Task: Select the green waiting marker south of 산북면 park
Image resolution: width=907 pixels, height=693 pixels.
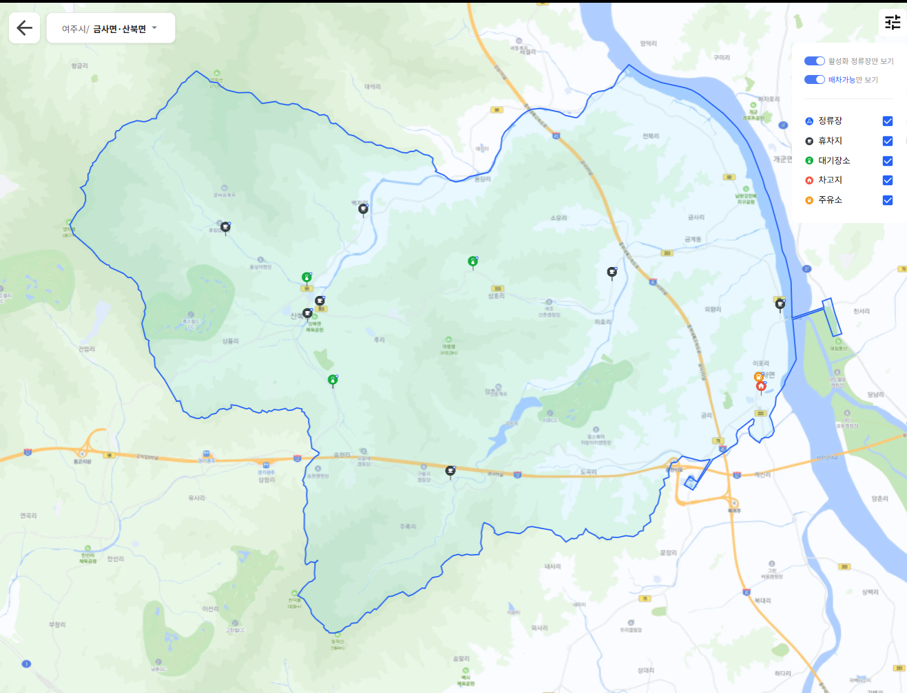Action: point(333,380)
